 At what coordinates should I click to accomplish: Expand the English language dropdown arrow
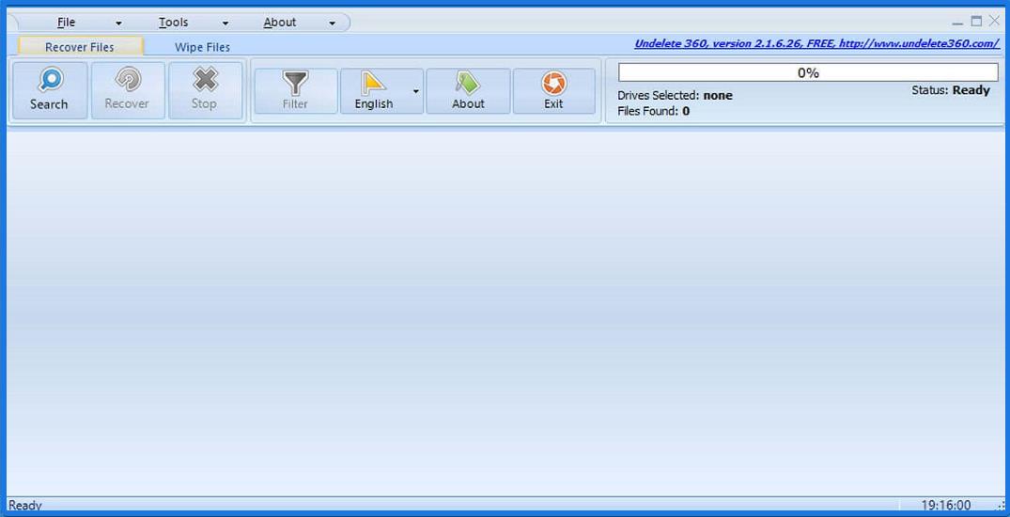(416, 91)
